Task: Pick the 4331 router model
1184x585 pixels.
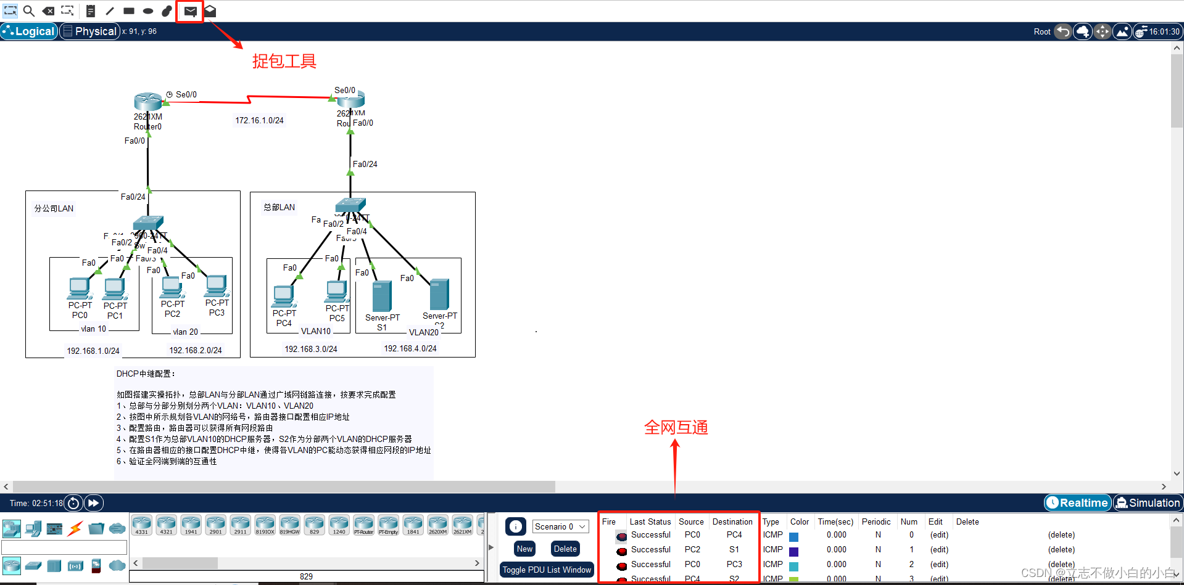Action: click(142, 525)
